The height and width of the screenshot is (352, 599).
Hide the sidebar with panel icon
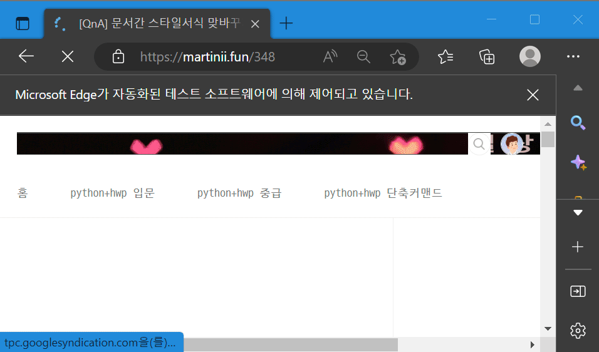pyautogui.click(x=578, y=292)
